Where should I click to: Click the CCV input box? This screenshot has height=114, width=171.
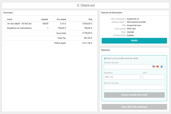[x=154, y=77]
